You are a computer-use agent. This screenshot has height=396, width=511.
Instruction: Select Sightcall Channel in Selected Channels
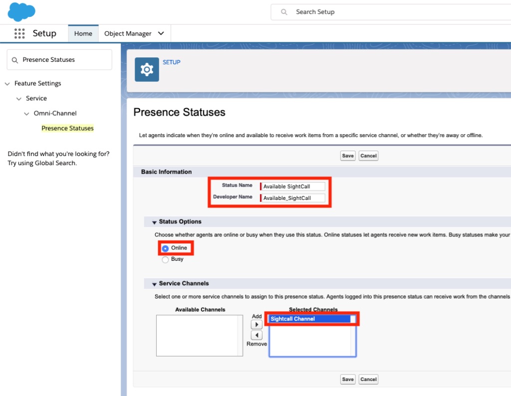tap(309, 319)
